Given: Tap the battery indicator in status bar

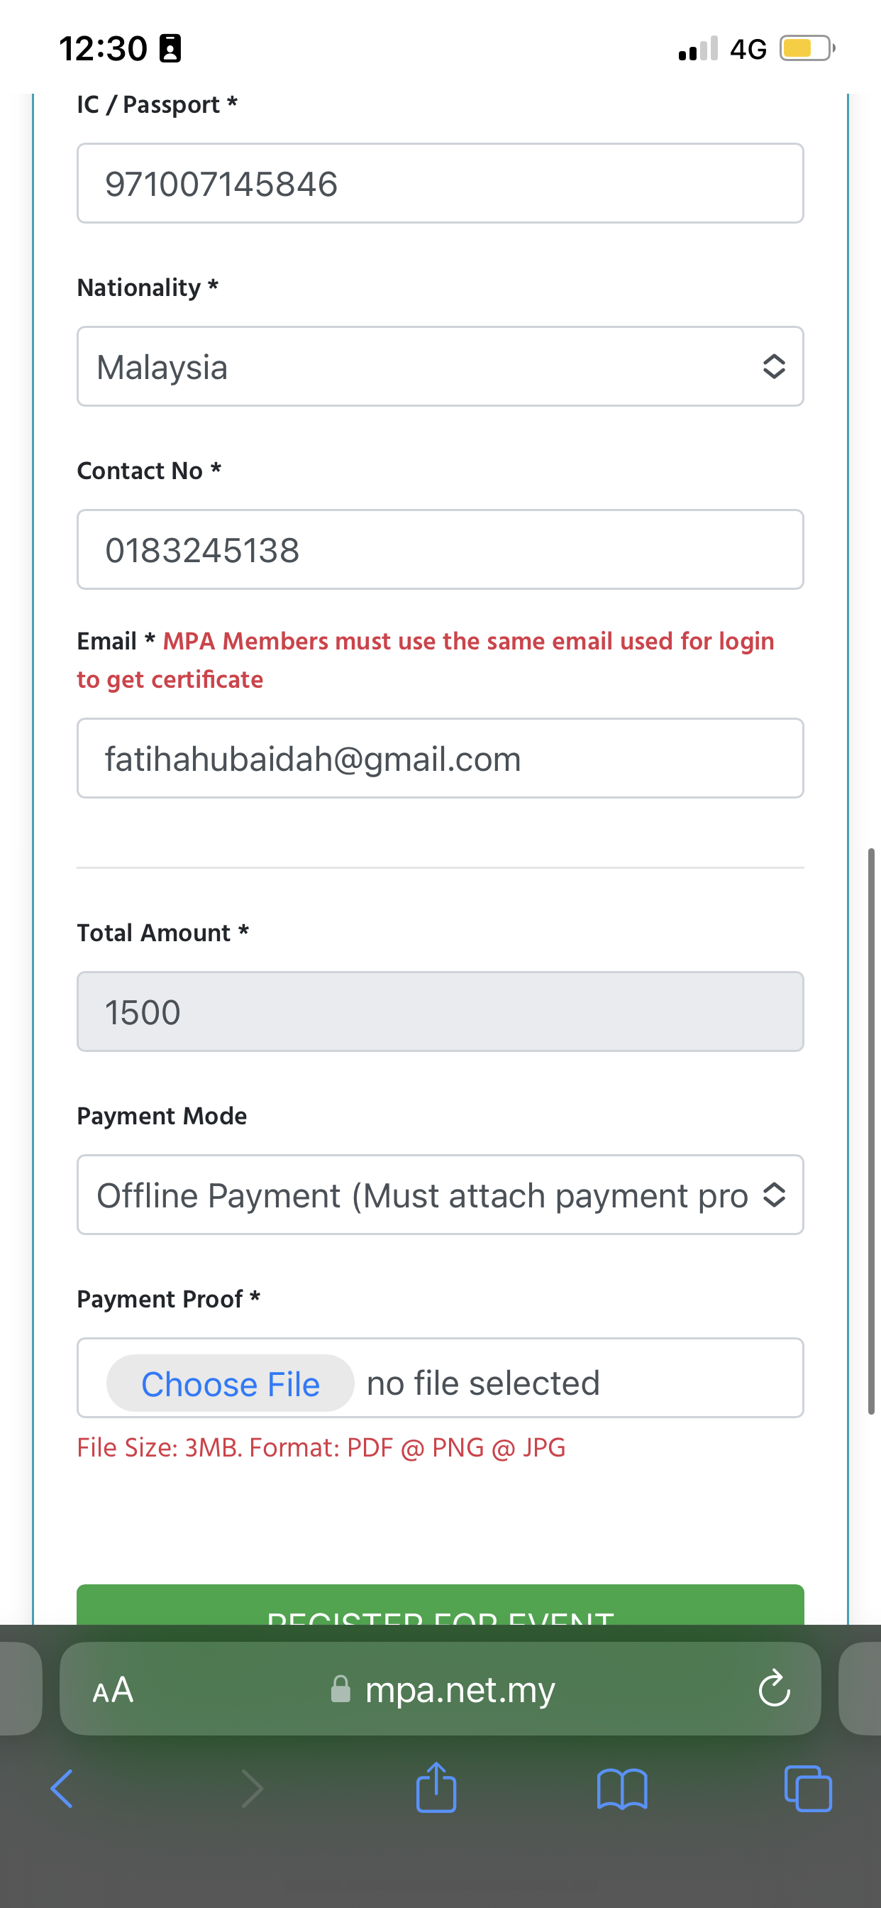Looking at the screenshot, I should [x=806, y=49].
